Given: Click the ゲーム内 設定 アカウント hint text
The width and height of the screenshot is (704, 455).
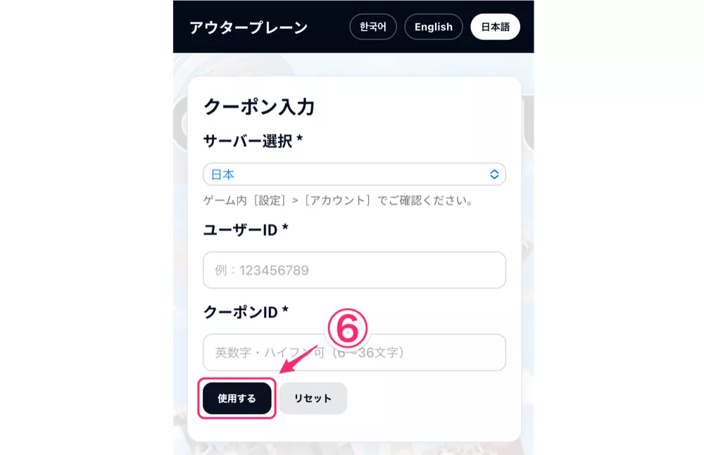Looking at the screenshot, I should [x=338, y=200].
